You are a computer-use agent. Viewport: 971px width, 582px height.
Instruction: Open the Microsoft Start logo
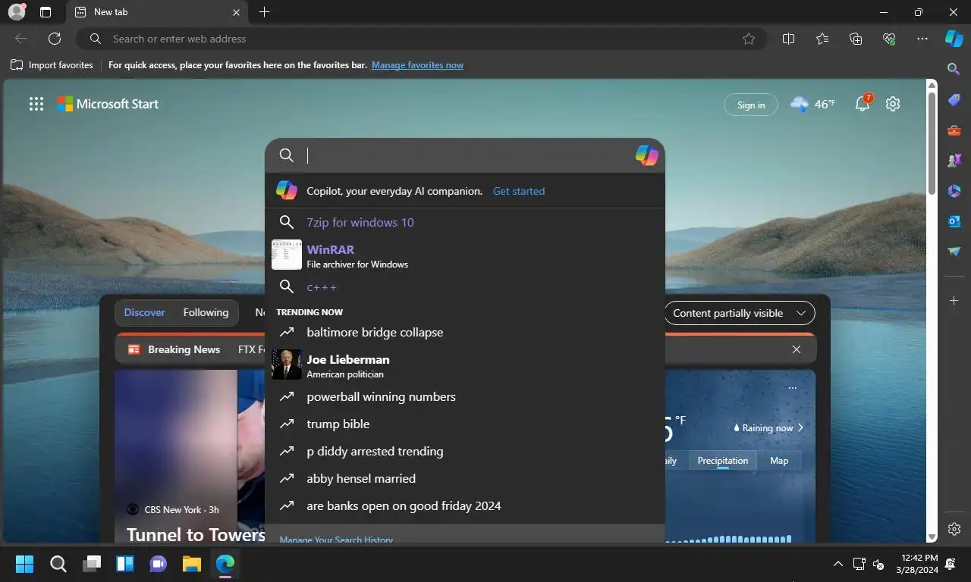point(108,105)
